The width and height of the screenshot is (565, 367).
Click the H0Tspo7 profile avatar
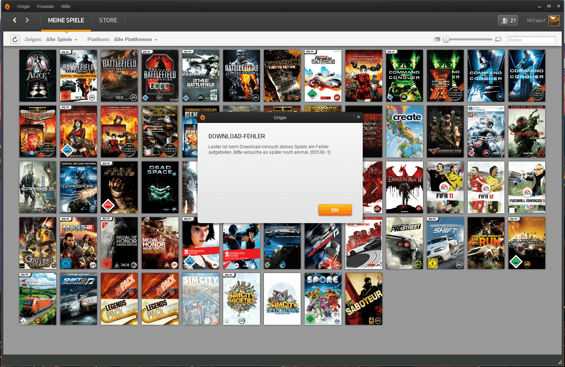(x=554, y=21)
